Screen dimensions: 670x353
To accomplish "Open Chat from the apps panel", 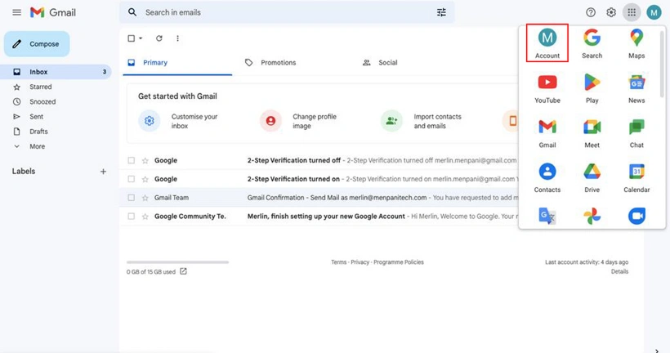I will click(636, 133).
